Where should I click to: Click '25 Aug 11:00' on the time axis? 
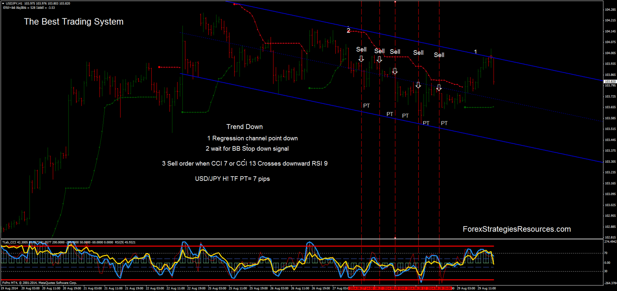point(238,288)
